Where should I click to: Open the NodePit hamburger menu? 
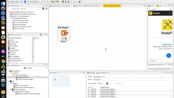(170, 13)
